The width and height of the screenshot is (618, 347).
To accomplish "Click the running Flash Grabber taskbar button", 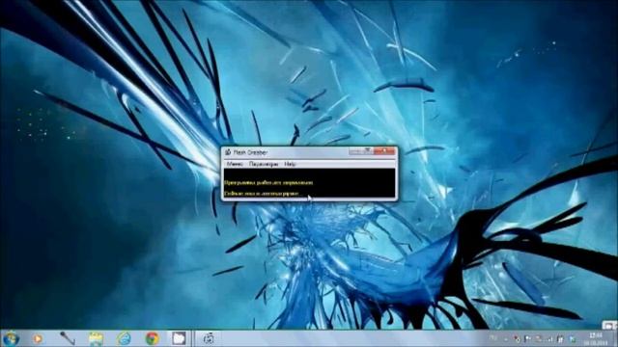I will click(x=209, y=338).
